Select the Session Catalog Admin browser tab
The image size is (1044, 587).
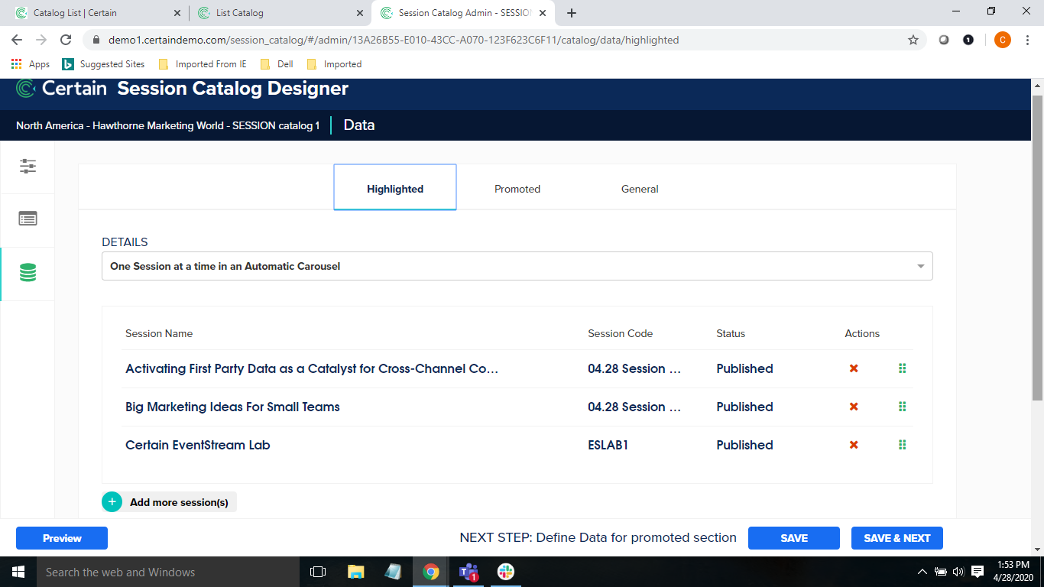464,13
